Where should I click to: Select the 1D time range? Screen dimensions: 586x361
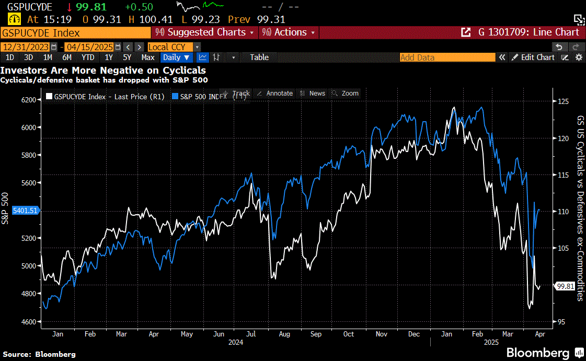click(x=10, y=57)
